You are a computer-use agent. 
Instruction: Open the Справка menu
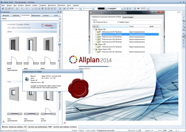point(76,5)
